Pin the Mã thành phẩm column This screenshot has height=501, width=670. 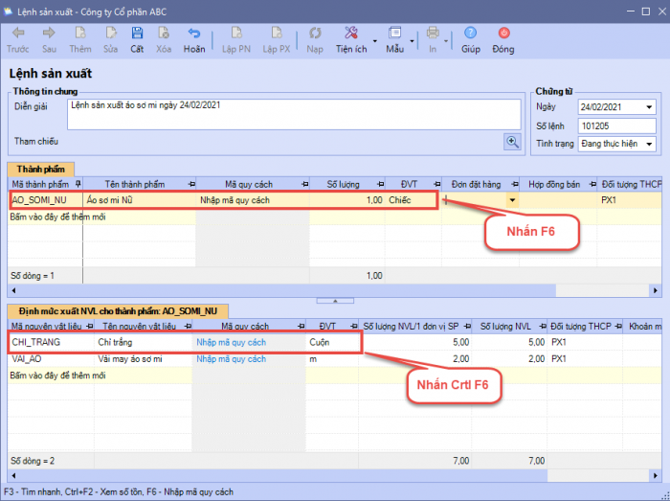pyautogui.click(x=78, y=183)
